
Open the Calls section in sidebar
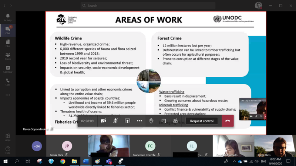click(x=8, y=82)
